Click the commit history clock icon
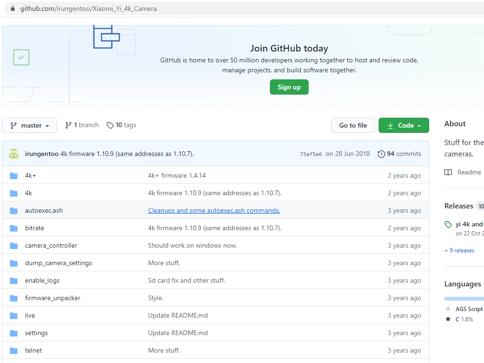 tap(381, 154)
